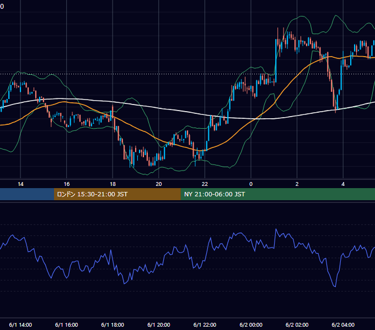Click the 6/1 14:00 time label

click(20, 324)
